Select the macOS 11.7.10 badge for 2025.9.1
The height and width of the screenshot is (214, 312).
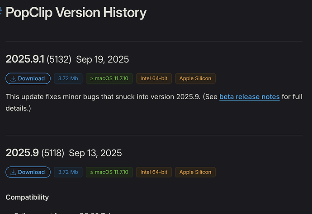[109, 78]
